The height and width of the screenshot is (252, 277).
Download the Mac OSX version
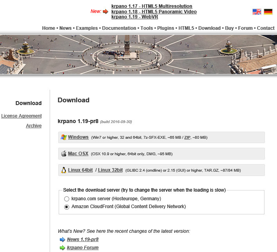78,154
